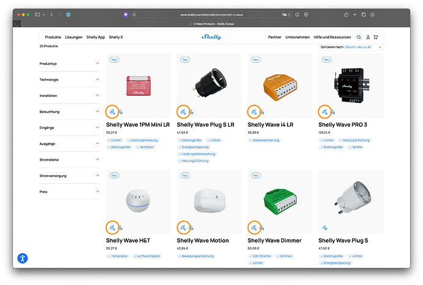This screenshot has height=285, width=423.
Task: Expand the Beleuchtung filter
Action: pyautogui.click(x=69, y=112)
